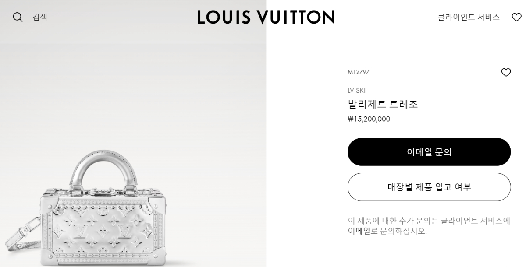
Task: Click the LV SKI collection label
Action: click(x=356, y=91)
